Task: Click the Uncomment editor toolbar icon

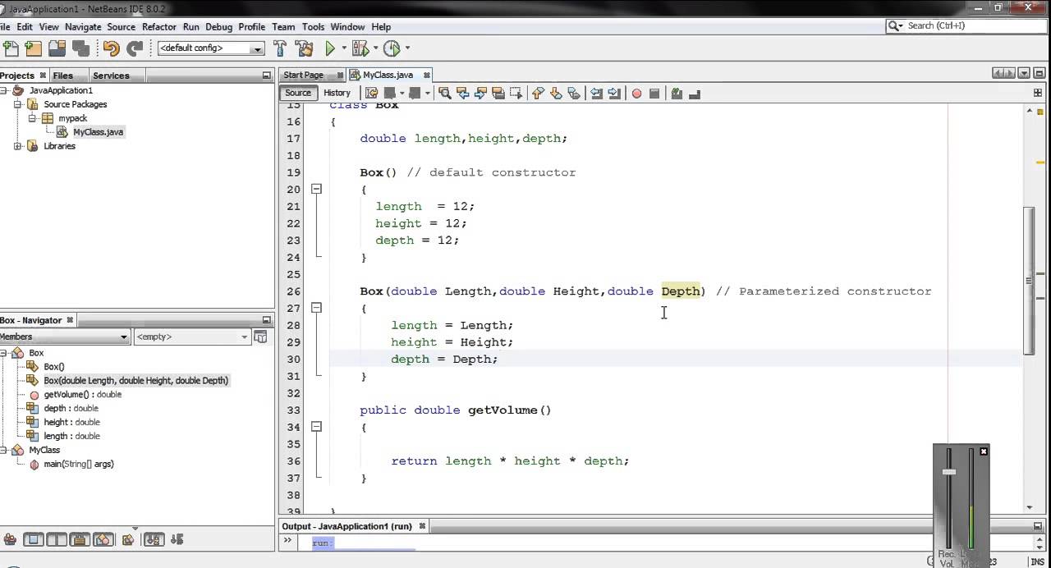Action: tap(695, 94)
